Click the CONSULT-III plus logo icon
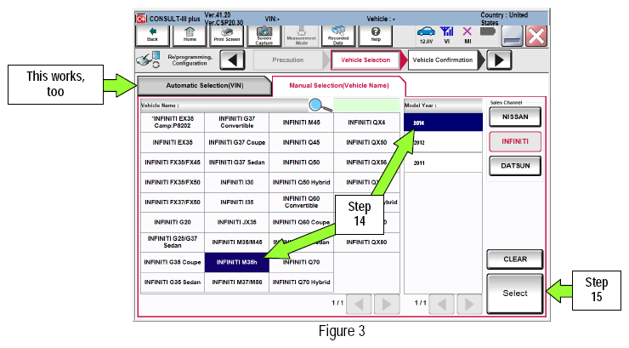The width and height of the screenshot is (629, 348). 141,19
